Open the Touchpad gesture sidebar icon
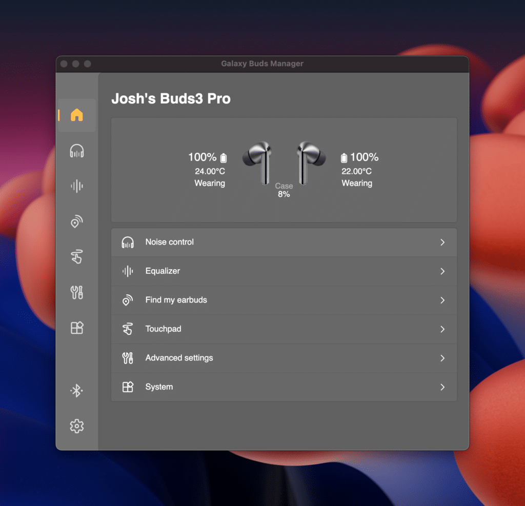 (x=77, y=257)
